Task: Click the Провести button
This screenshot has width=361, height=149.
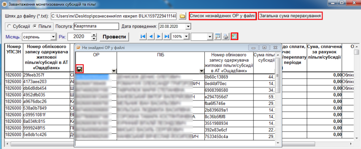Action: coord(114,37)
